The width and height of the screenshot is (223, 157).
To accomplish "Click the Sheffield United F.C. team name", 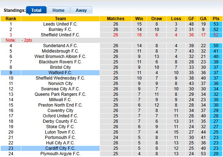I will [x=60, y=35].
